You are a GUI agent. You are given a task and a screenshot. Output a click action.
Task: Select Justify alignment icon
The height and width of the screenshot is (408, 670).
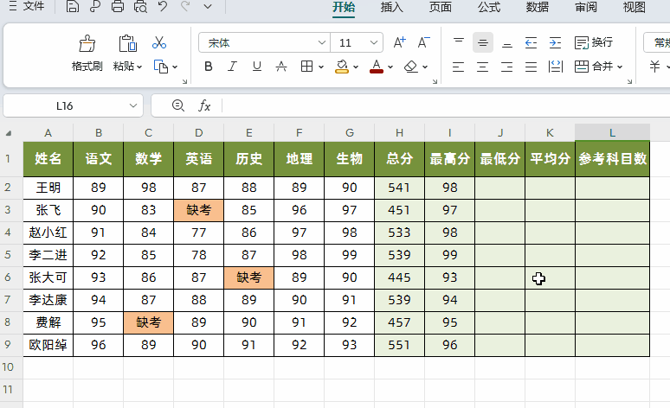[531, 67]
